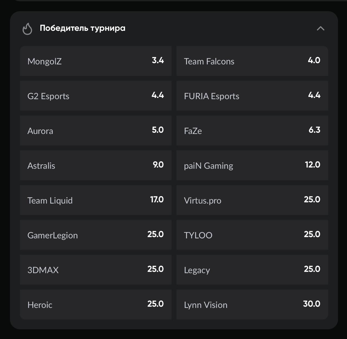Select Astralis at 9.0
The image size is (347, 339).
[x=95, y=165]
